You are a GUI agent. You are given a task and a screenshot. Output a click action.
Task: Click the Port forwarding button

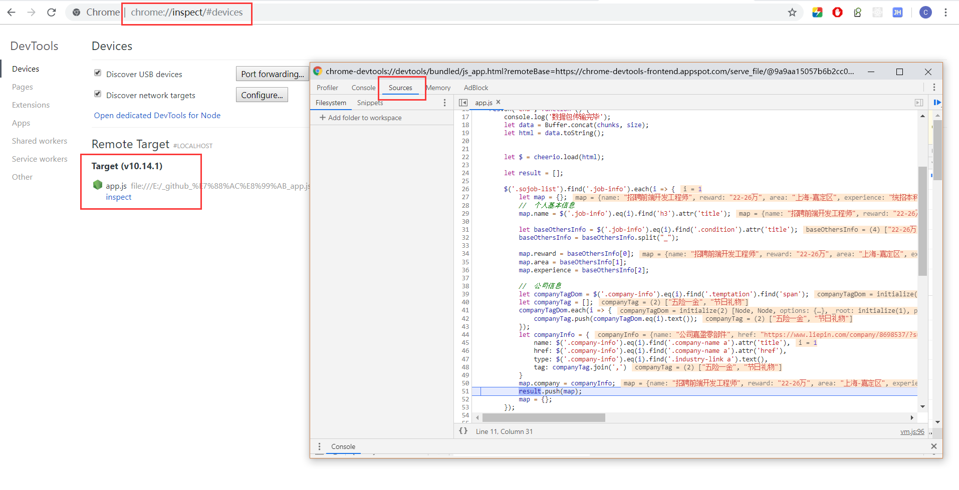[x=272, y=74]
